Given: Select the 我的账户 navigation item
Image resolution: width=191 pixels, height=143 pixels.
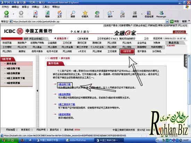Looking at the screenshot, I should tap(22, 43).
